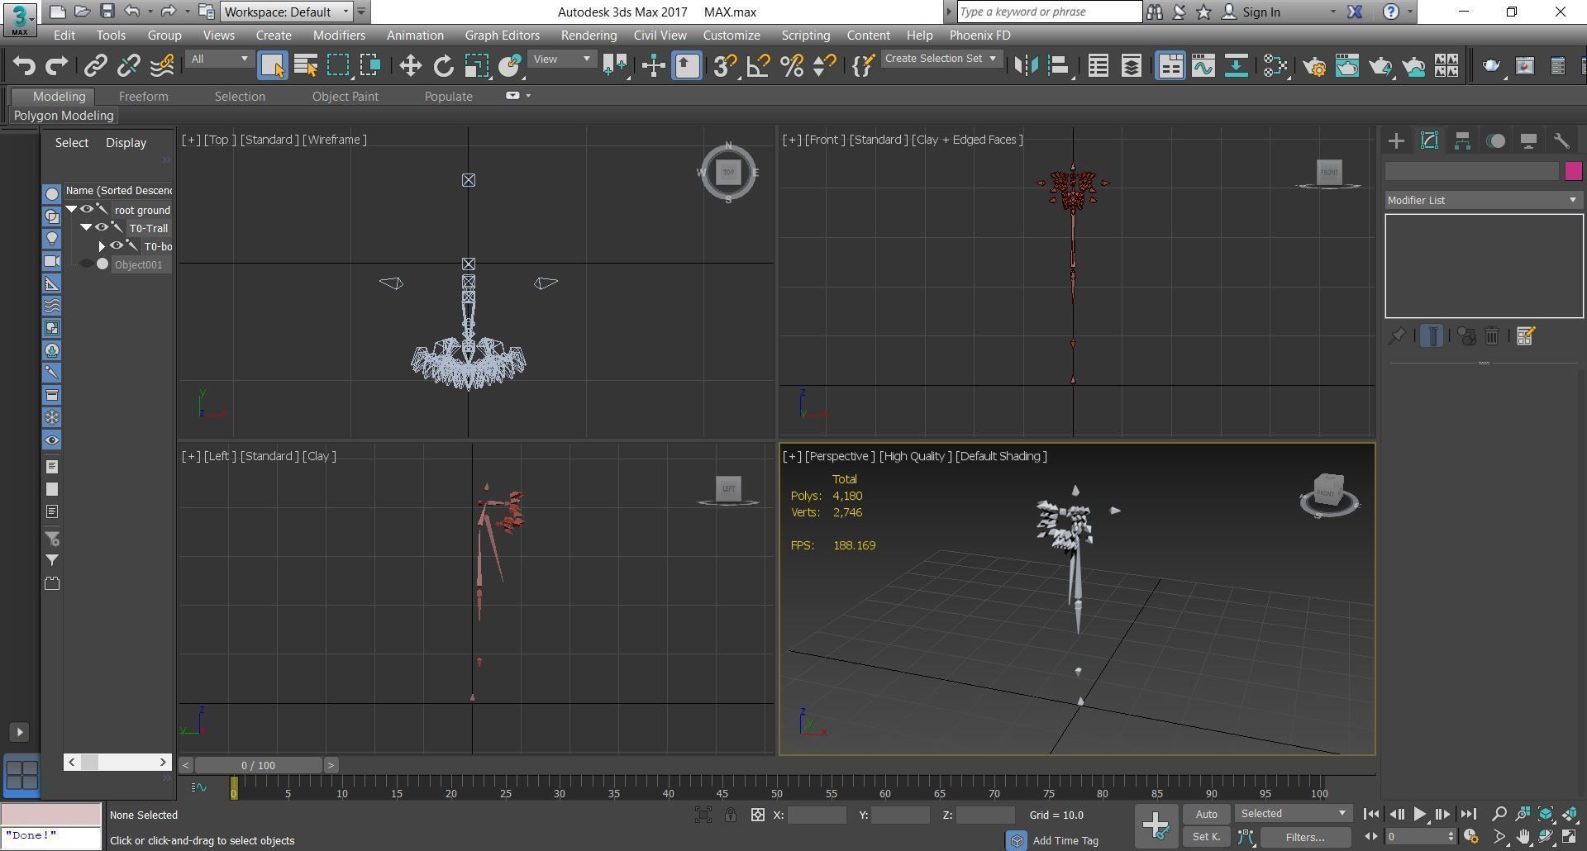Toggle hidden visibility of Object001
Screen dimensions: 1587x851
[x=87, y=264]
